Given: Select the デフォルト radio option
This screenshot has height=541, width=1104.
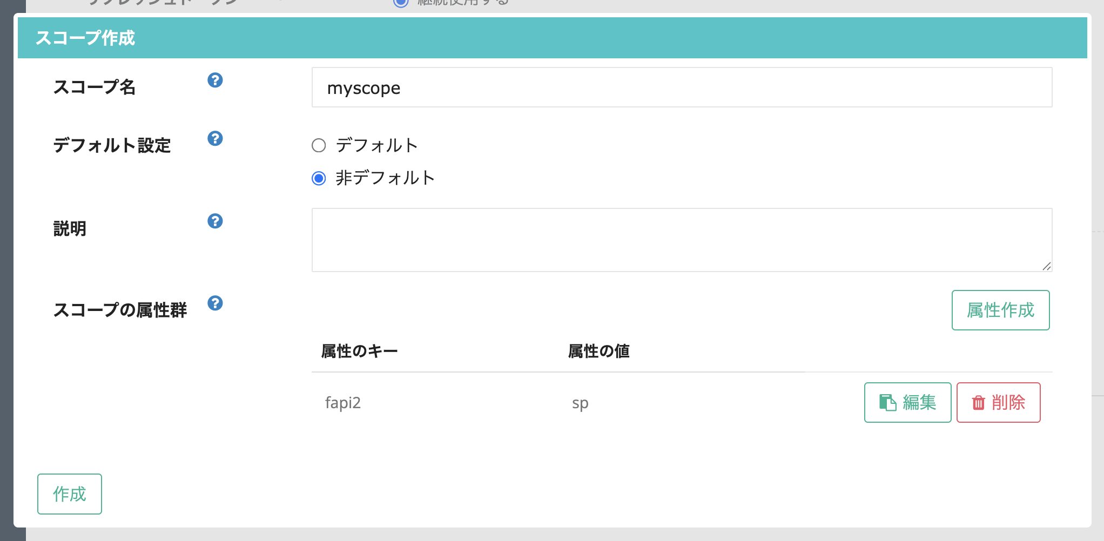Looking at the screenshot, I should coord(319,146).
